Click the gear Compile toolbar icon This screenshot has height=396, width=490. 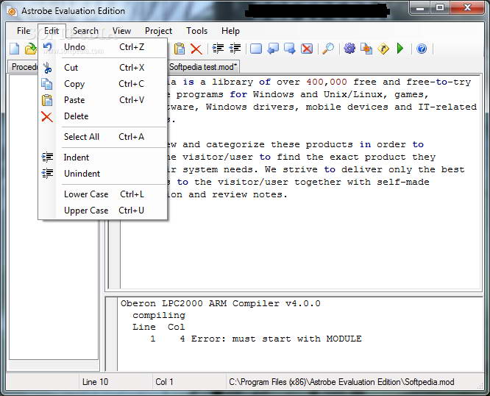point(349,49)
